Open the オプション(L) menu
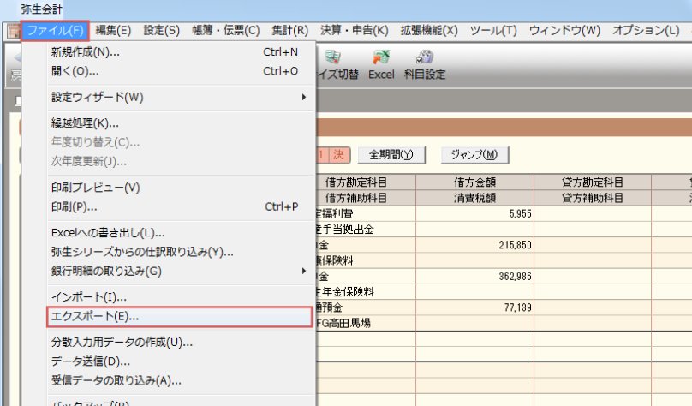The width and height of the screenshot is (692, 406). click(x=646, y=31)
